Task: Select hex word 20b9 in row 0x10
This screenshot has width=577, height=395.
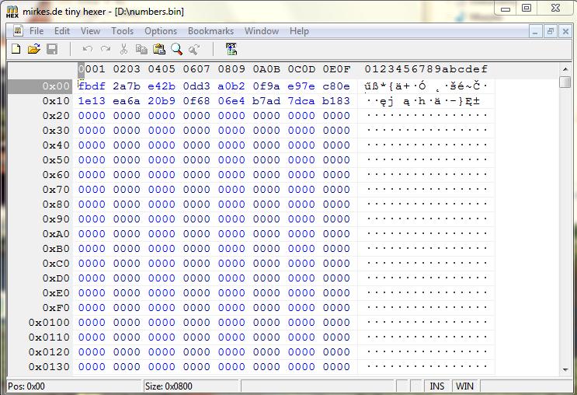Action: [x=162, y=101]
